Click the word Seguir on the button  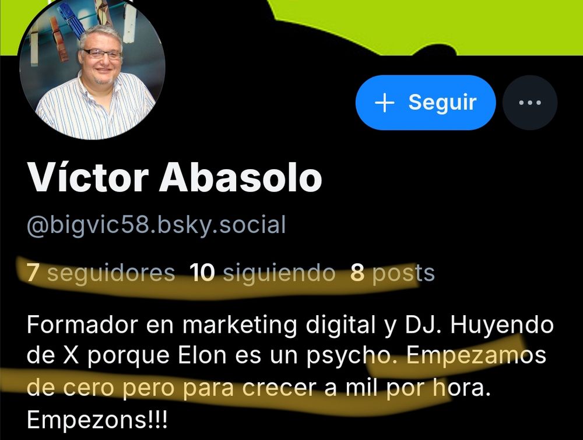click(x=442, y=102)
